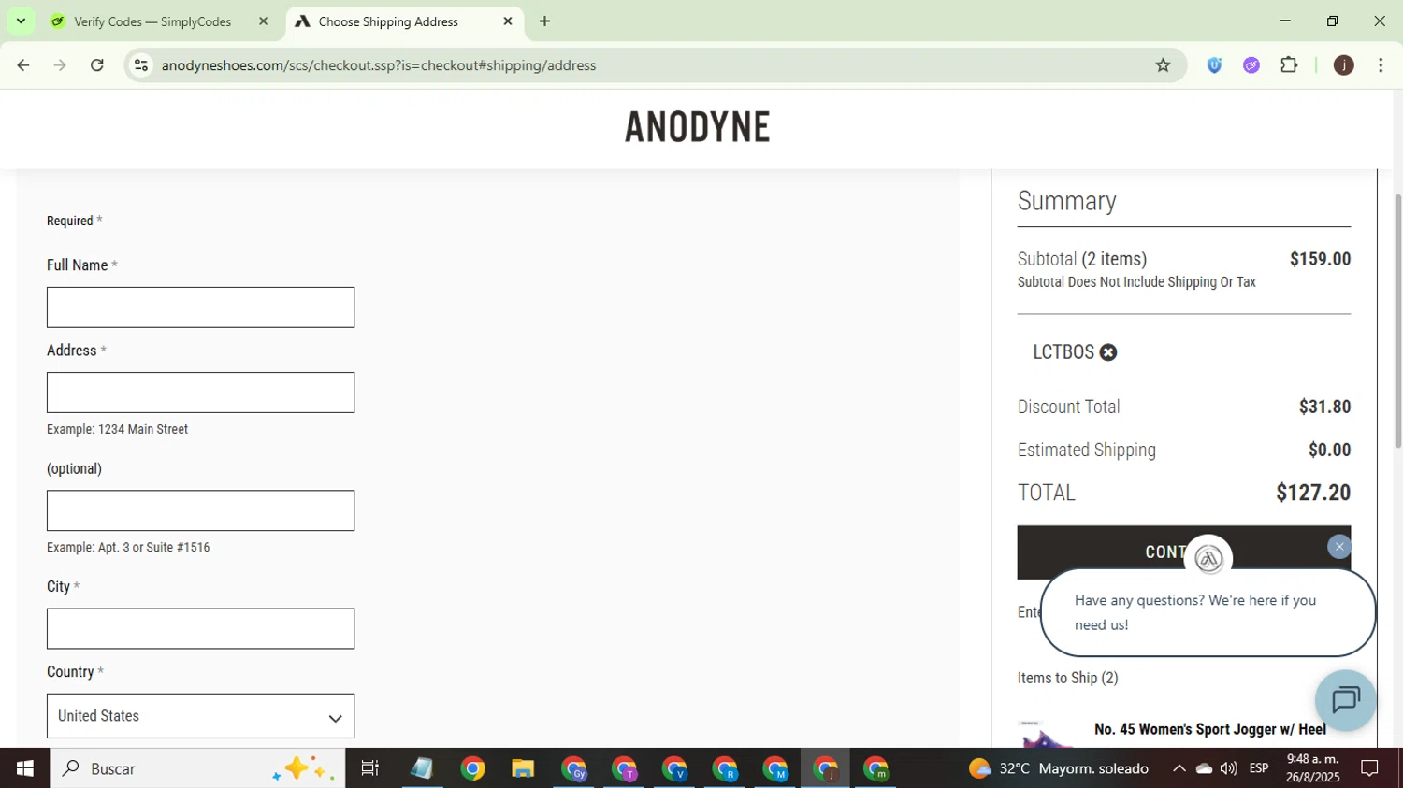The width and height of the screenshot is (1403, 788).
Task: Focus the Address input field
Action: pos(200,393)
